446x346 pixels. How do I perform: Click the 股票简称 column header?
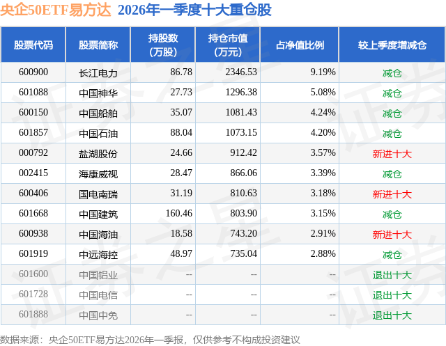pyautogui.click(x=98, y=45)
